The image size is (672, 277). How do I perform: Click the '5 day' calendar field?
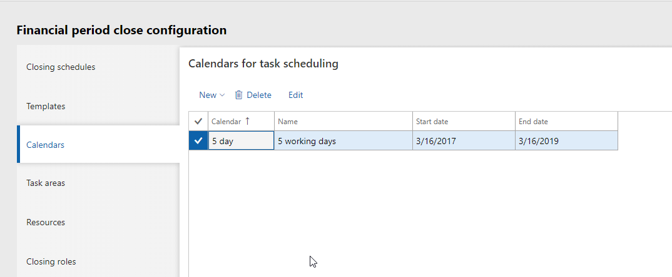[x=241, y=141]
